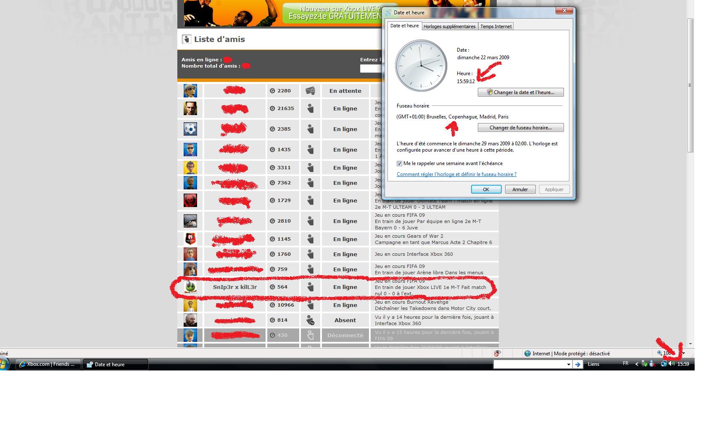706x441 pixels.
Task: Click the 'En attente' status text
Action: pyautogui.click(x=345, y=91)
